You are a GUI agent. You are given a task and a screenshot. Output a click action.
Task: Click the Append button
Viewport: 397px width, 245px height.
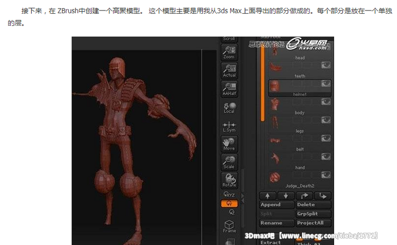click(277, 205)
